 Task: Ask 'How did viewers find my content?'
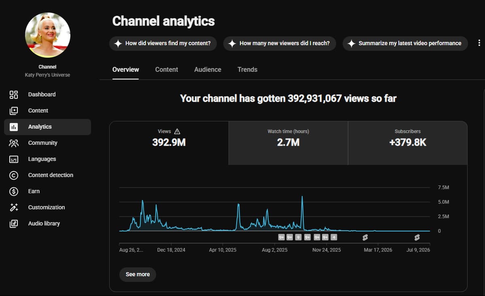pyautogui.click(x=163, y=44)
